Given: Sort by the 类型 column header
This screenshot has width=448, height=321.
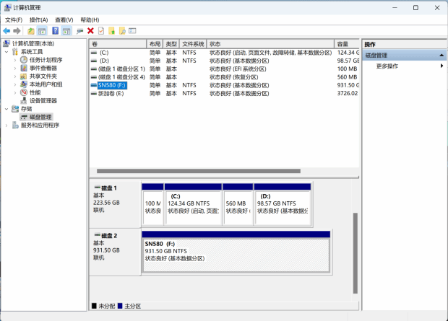Looking at the screenshot, I should coord(171,44).
